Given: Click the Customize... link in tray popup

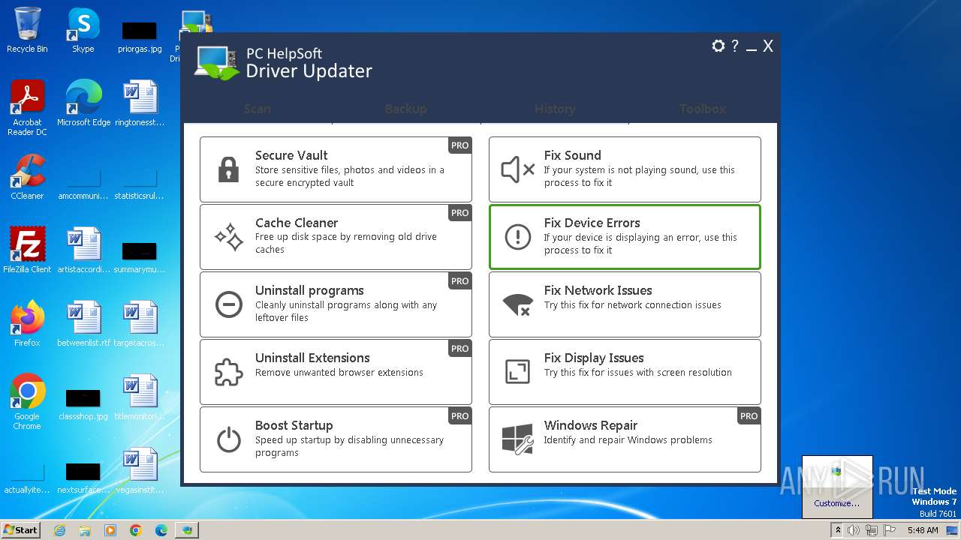Looking at the screenshot, I should click(837, 503).
